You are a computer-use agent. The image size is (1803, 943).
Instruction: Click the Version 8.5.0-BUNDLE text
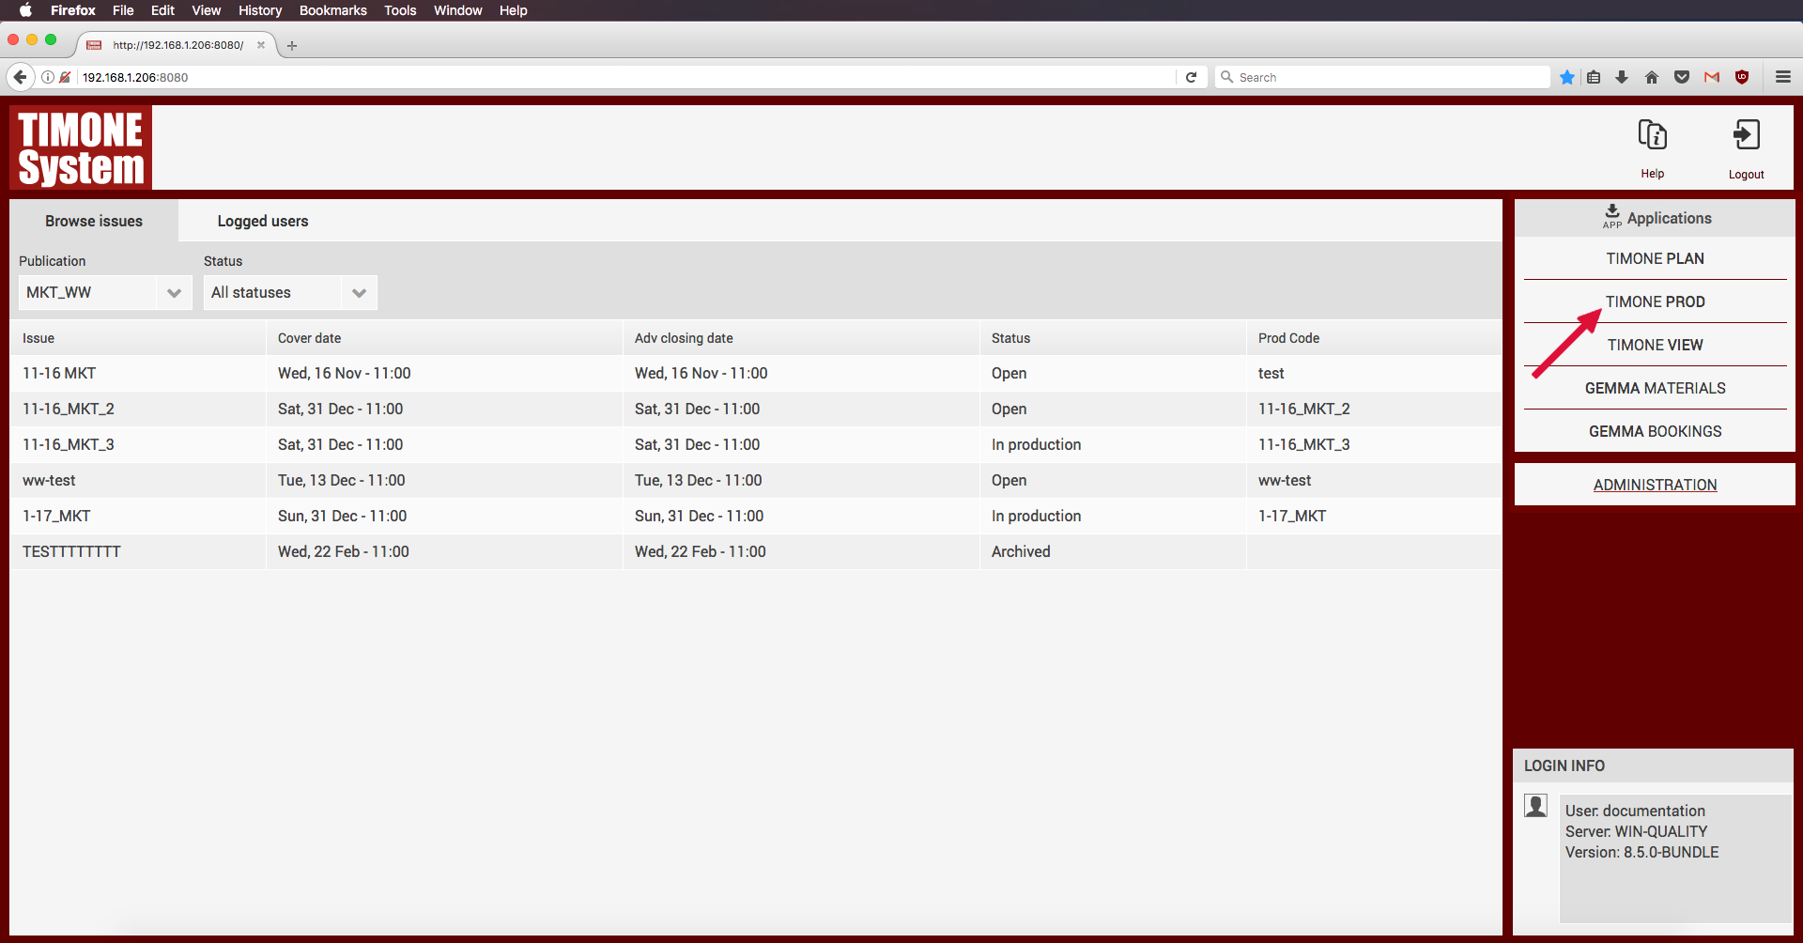point(1641,852)
